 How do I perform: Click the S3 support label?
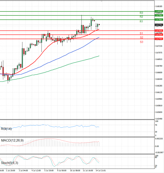142,42
